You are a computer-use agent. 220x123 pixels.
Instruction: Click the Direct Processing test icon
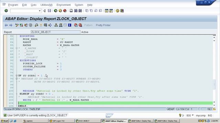45,25
